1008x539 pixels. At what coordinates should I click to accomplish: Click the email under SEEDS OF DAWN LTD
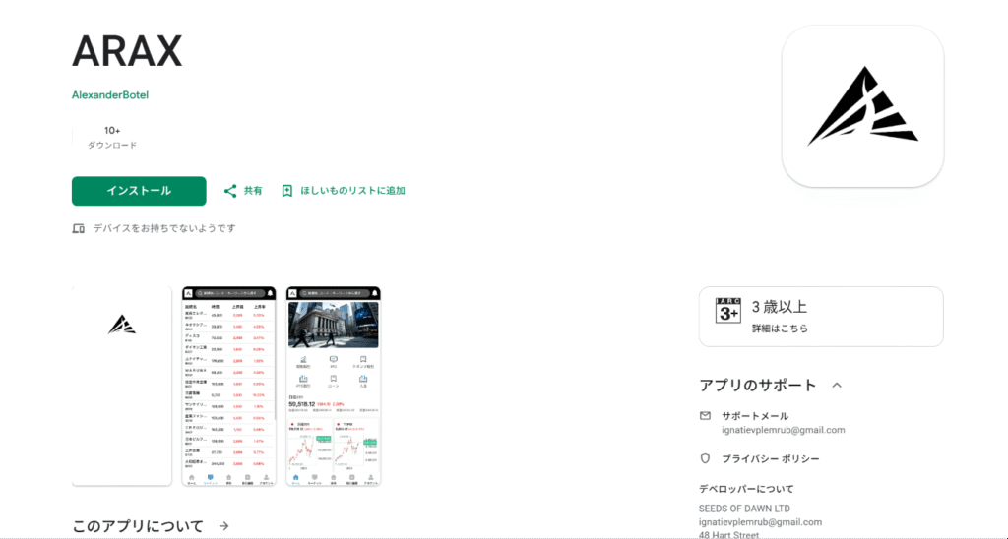pyautogui.click(x=761, y=522)
